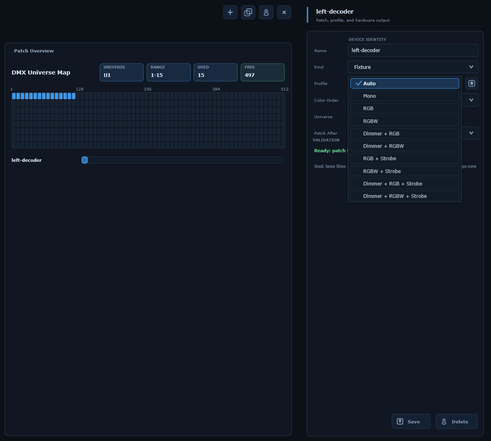This screenshot has height=441, width=491.
Task: Pick Dimmer + RGB + Strobe profile
Action: pos(405,183)
